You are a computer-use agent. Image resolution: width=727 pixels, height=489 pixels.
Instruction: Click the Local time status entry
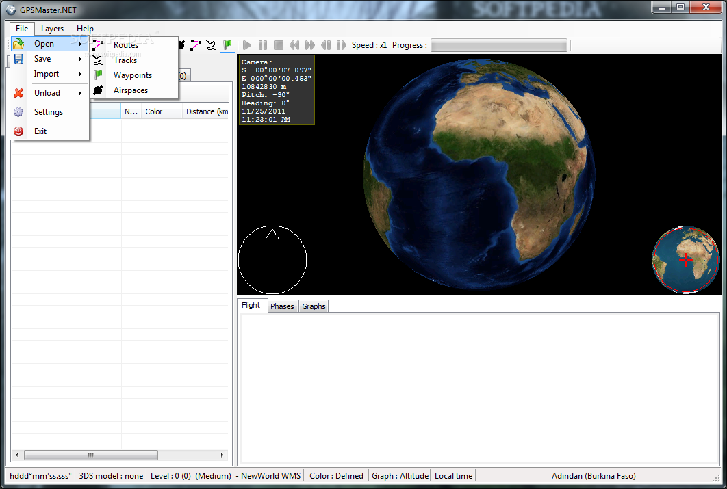pyautogui.click(x=453, y=475)
